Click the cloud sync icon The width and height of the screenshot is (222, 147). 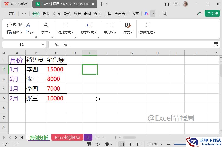(x=199, y=13)
